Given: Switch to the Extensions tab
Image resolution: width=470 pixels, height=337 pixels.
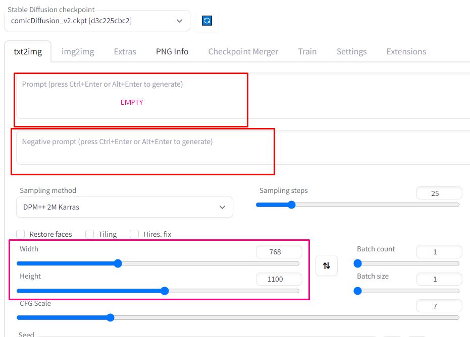Looking at the screenshot, I should pyautogui.click(x=406, y=51).
